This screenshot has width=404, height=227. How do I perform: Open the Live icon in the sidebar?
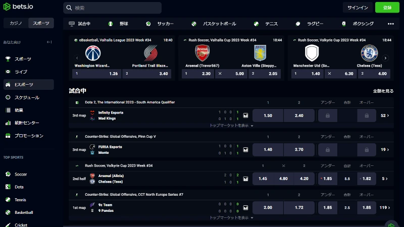[8, 72]
